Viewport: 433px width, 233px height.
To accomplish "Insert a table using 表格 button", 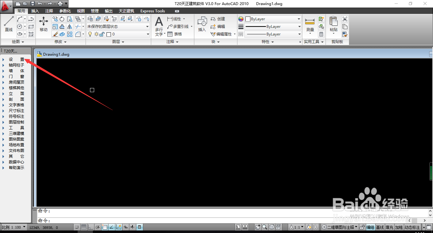I will click(175, 34).
